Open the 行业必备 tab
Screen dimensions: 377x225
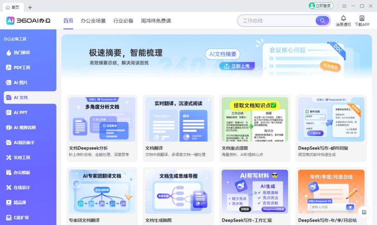click(x=123, y=21)
